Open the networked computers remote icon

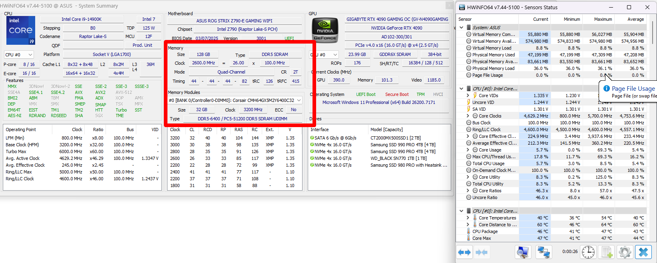point(544,252)
